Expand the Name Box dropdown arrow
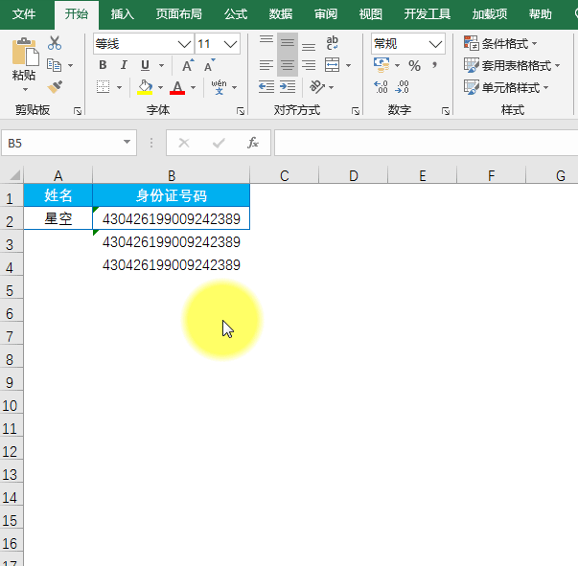578x566 pixels. pos(127,142)
